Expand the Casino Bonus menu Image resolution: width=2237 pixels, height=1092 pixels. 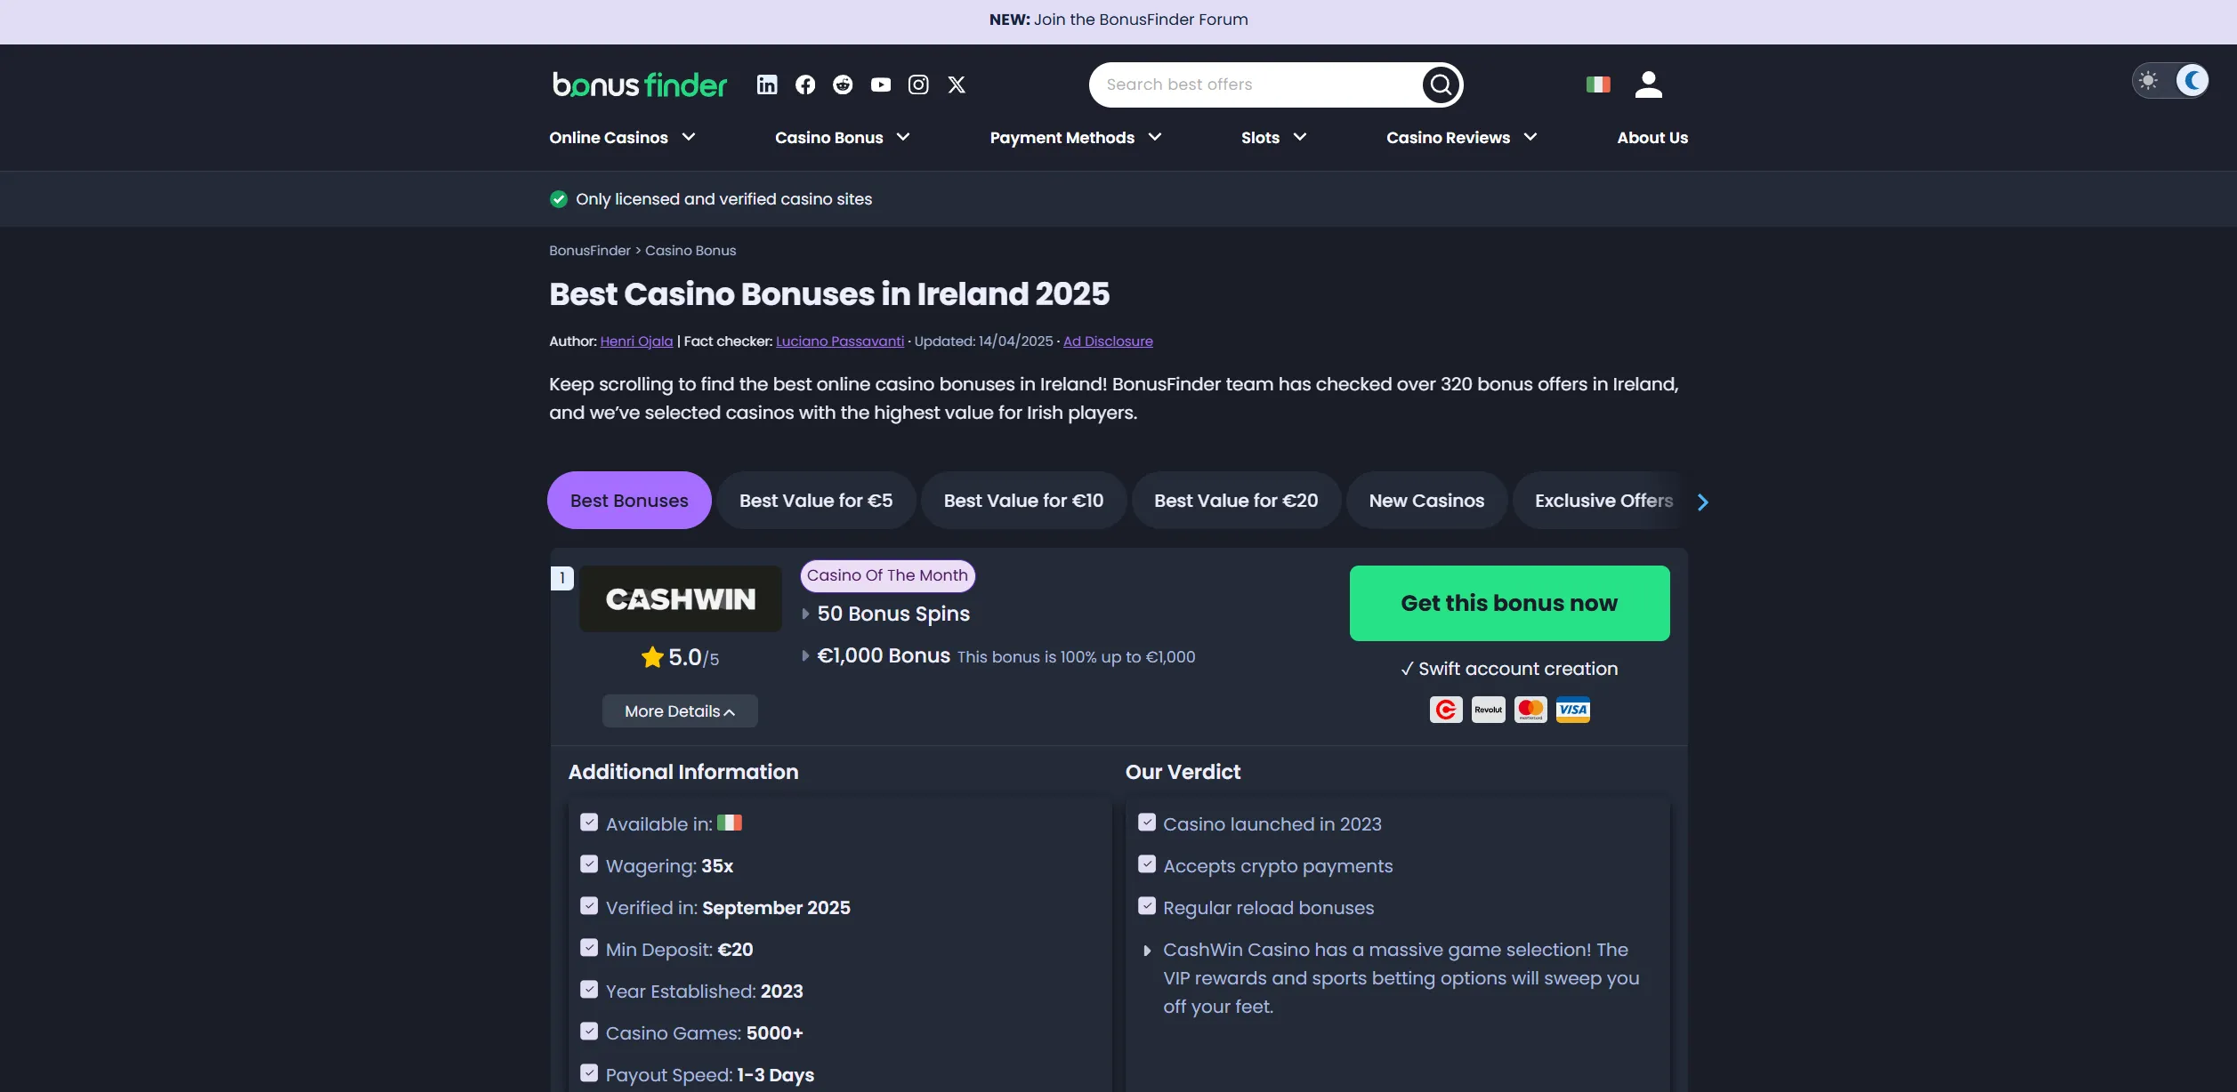(842, 137)
